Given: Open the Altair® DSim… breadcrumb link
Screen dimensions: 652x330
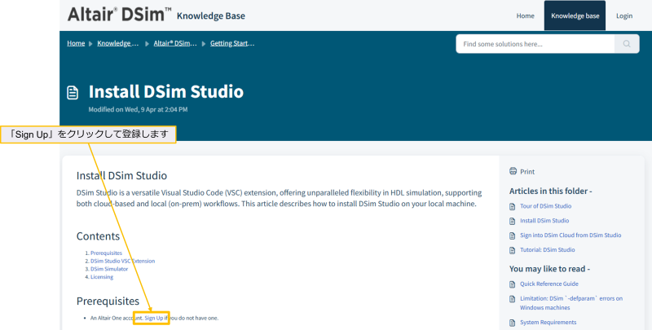Looking at the screenshot, I should click(175, 43).
